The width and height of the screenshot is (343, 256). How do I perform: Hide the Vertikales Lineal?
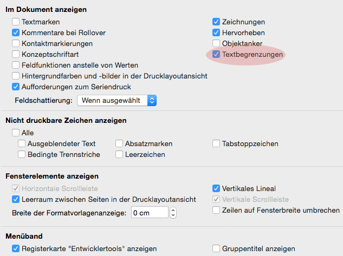(x=216, y=189)
